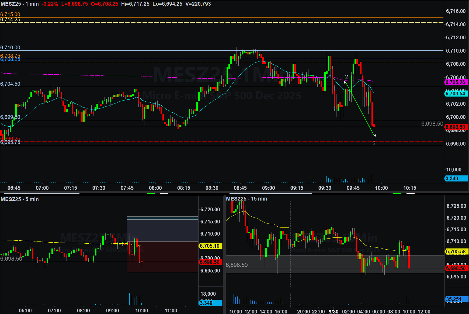The height and width of the screenshot is (314, 469).
Task: Select the cyan 6,703.54 moving average tag
Action: tap(456, 94)
